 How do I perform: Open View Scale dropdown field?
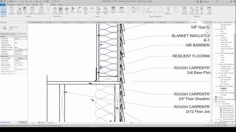click(x=21, y=38)
